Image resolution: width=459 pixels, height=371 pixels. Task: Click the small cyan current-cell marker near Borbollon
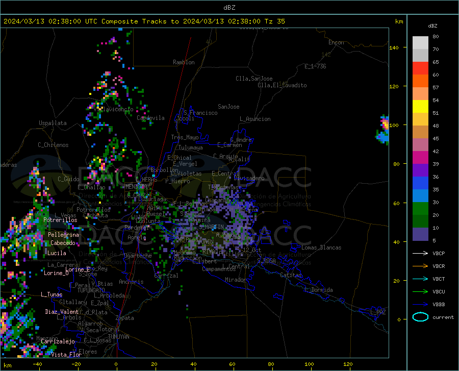pyautogui.click(x=154, y=176)
